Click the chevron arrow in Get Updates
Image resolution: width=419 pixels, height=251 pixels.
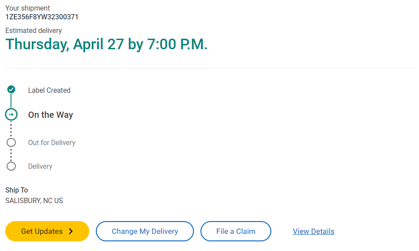[x=71, y=231]
